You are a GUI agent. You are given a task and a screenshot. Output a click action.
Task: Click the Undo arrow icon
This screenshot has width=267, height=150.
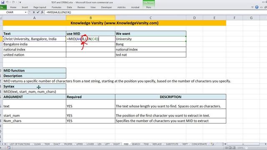pos(7,2)
